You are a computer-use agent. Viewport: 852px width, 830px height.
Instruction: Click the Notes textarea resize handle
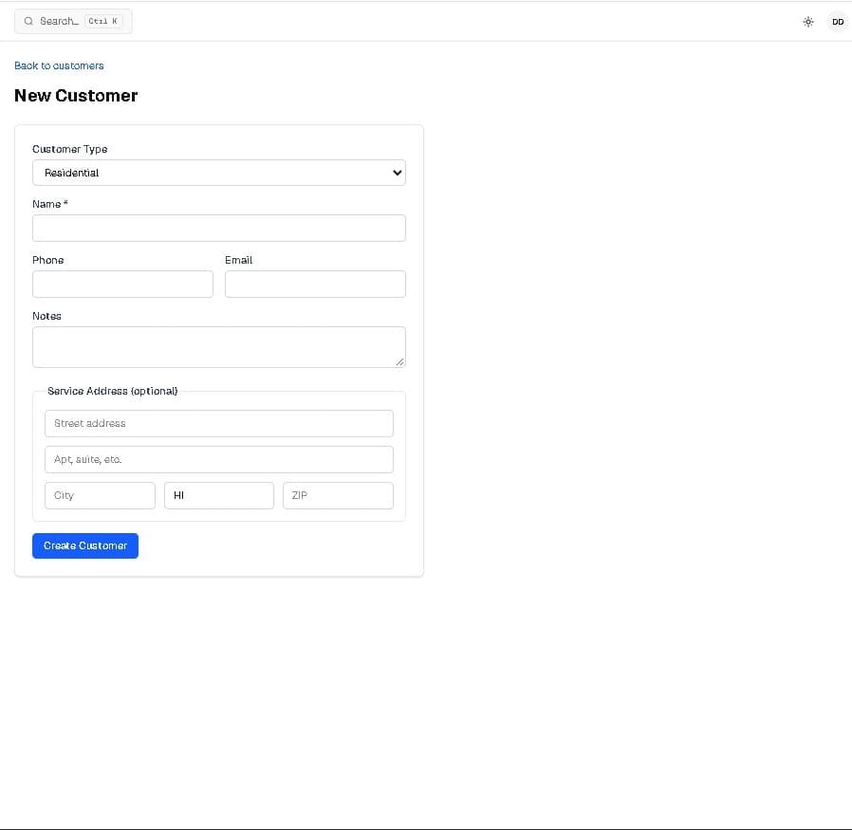pyautogui.click(x=400, y=361)
